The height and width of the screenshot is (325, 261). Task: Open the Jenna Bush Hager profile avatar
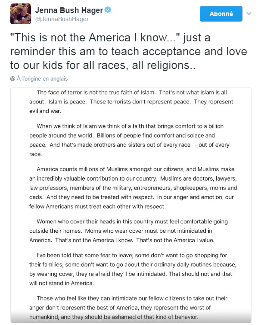tap(20, 14)
